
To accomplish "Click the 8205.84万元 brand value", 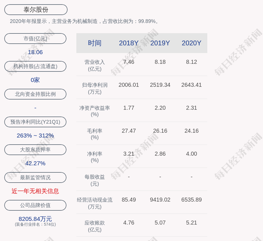I will coord(35,219).
